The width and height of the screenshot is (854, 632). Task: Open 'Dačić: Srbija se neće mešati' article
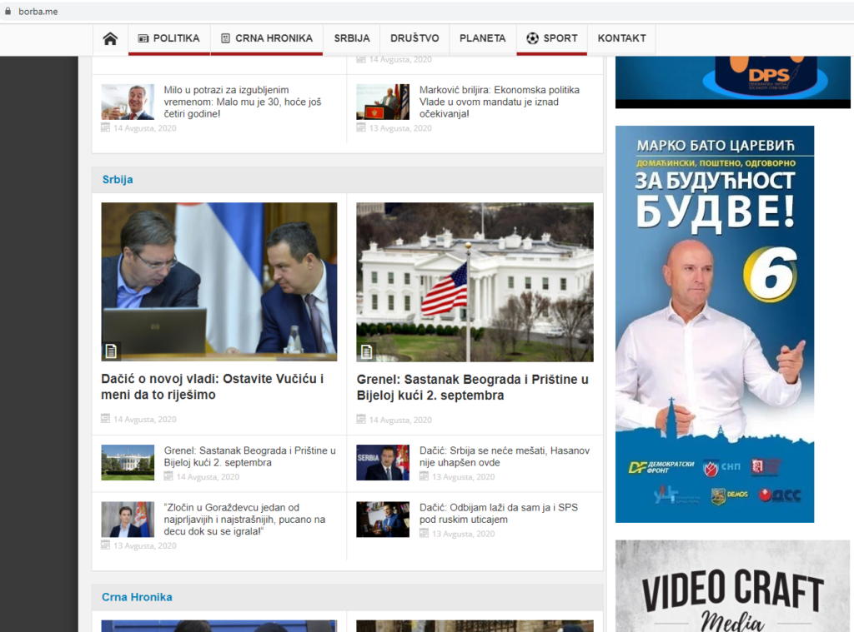coord(505,456)
